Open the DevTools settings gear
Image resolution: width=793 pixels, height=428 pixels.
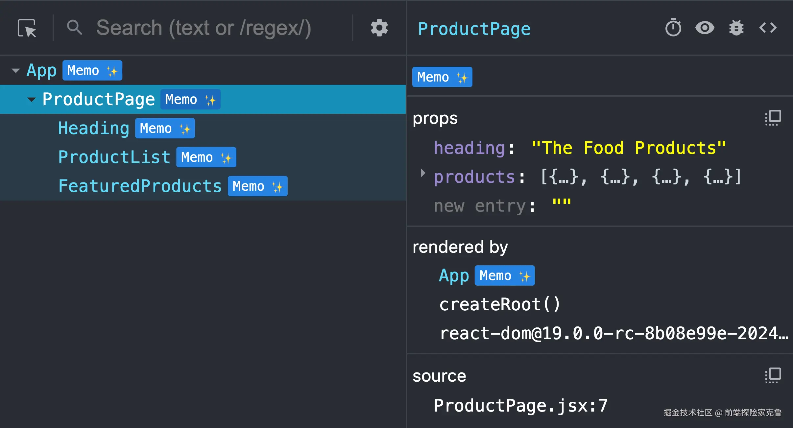[379, 28]
